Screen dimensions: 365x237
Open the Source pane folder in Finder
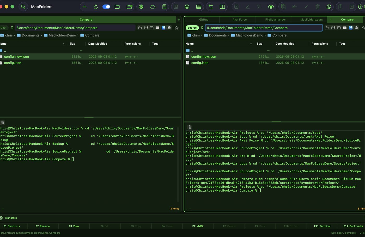point(351,28)
